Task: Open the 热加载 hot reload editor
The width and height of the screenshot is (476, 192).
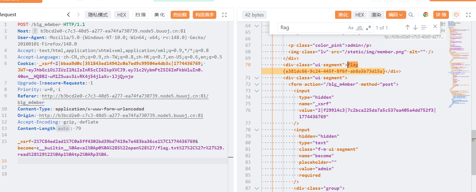Action: click(x=180, y=15)
